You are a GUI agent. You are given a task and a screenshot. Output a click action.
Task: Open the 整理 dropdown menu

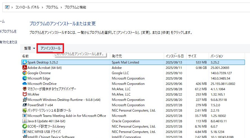pos(29,48)
